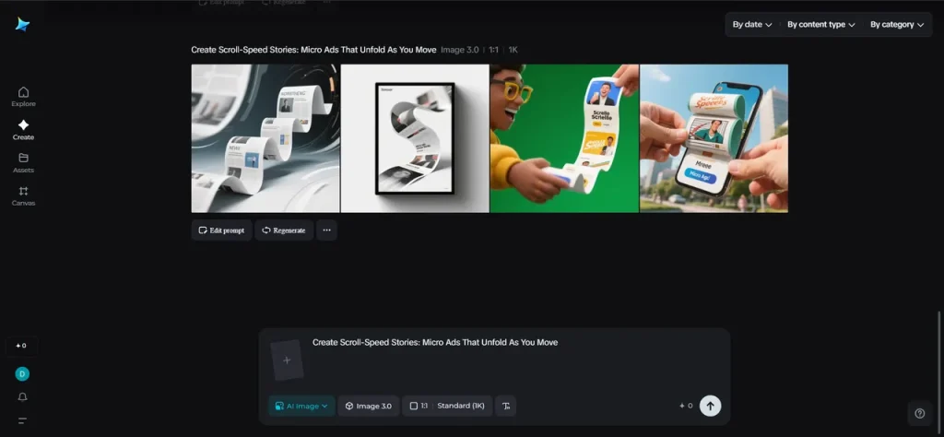
Task: Click the Regenerate button
Action: (x=284, y=230)
